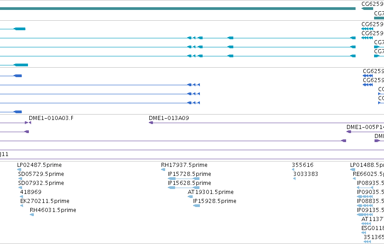Select the DME1-010A03.F label
The image size is (384, 244).
click(51, 118)
